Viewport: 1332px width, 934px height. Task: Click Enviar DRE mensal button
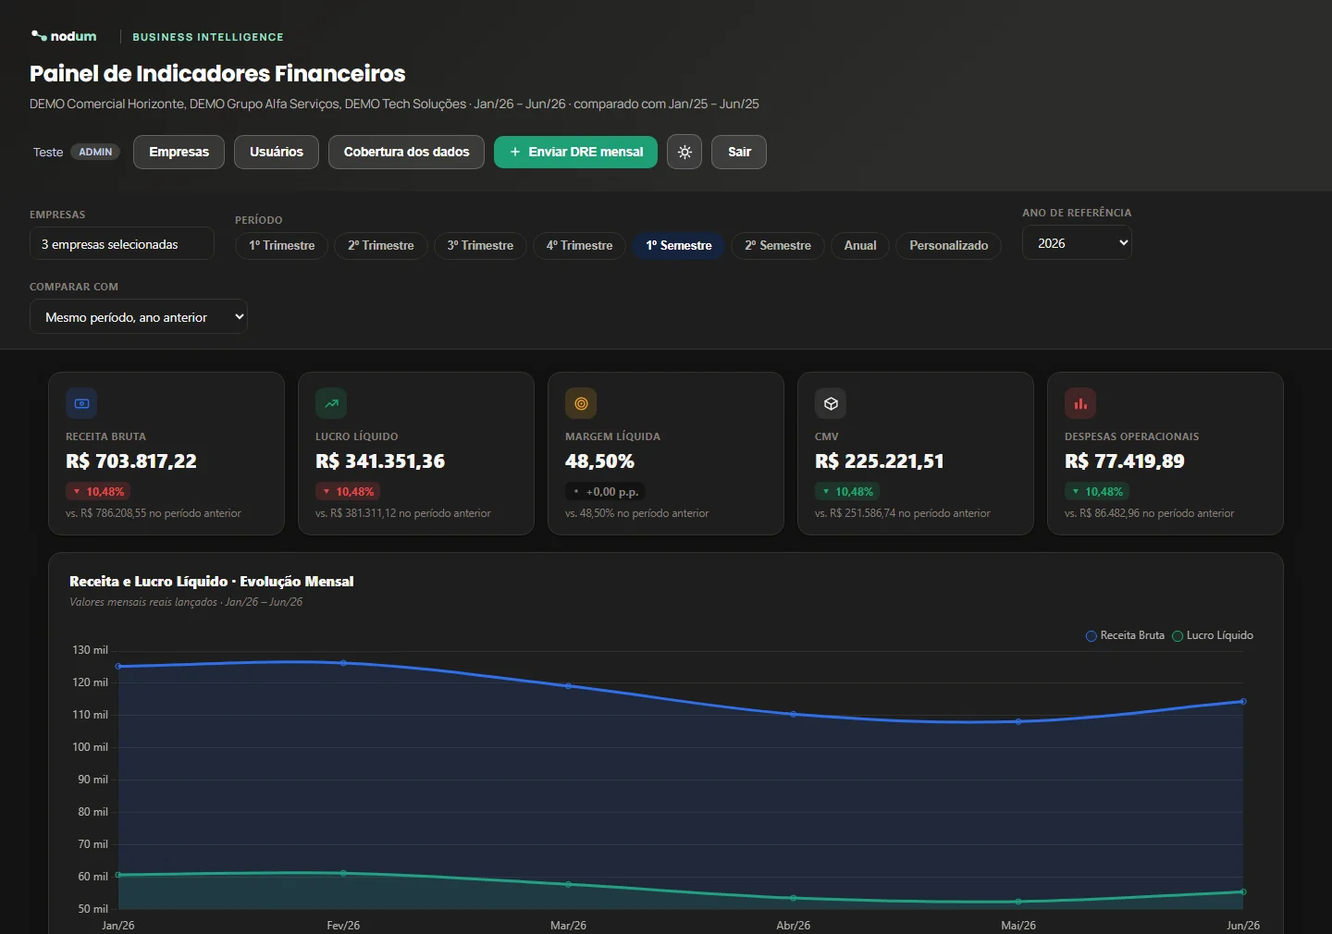click(x=575, y=152)
